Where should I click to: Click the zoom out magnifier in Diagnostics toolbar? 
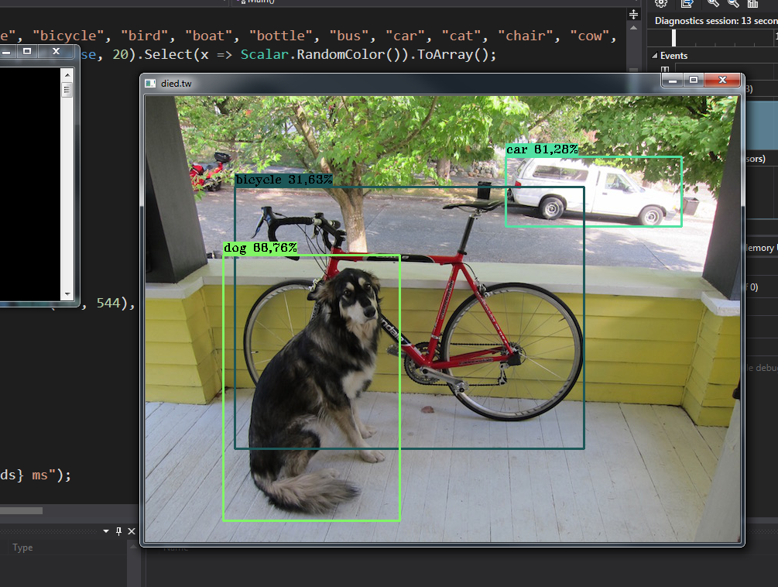[733, 3]
